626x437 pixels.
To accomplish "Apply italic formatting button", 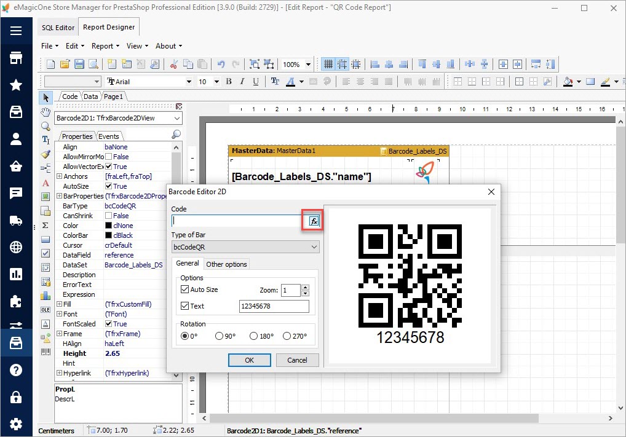I will [x=242, y=81].
